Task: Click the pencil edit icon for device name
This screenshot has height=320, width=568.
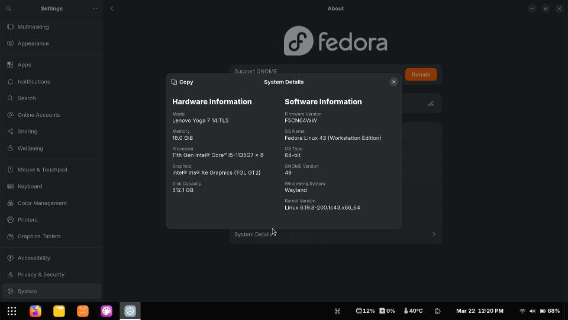Action: coord(431,104)
